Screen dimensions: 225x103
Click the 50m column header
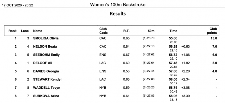pos(151,31)
